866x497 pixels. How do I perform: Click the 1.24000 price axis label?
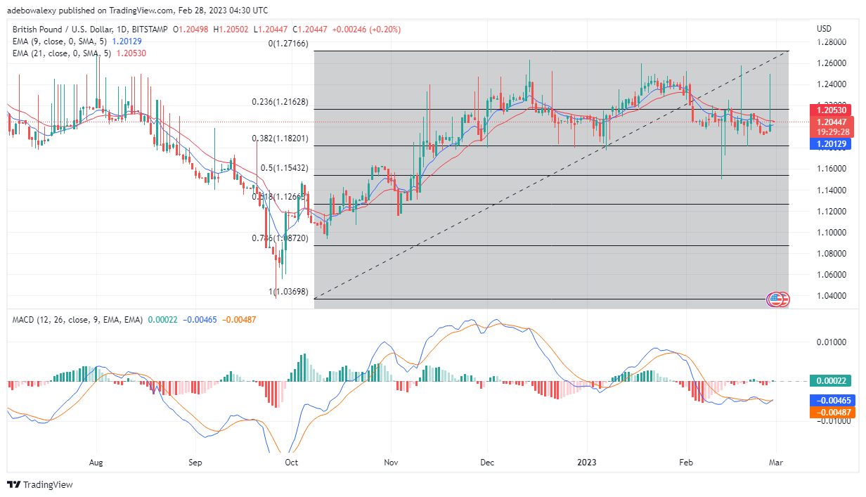point(830,84)
